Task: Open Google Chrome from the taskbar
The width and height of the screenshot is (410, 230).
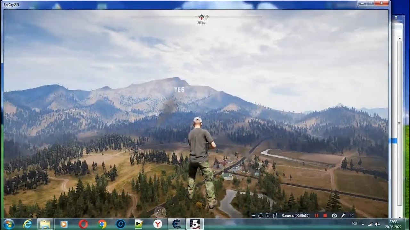Action: coord(102,224)
